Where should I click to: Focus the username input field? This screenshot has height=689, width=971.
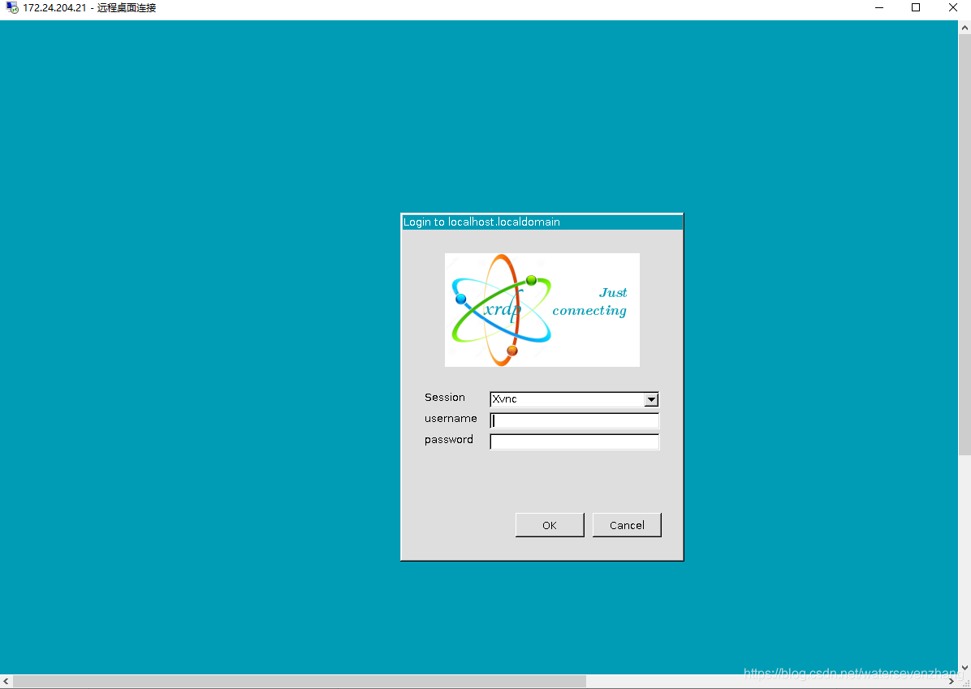[574, 421]
